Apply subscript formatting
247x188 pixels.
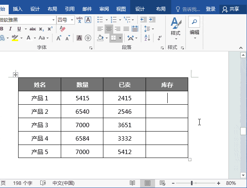pos(42,29)
